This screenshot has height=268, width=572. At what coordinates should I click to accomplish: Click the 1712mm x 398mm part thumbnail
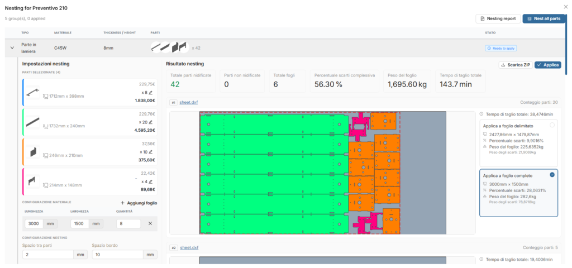tap(33, 93)
